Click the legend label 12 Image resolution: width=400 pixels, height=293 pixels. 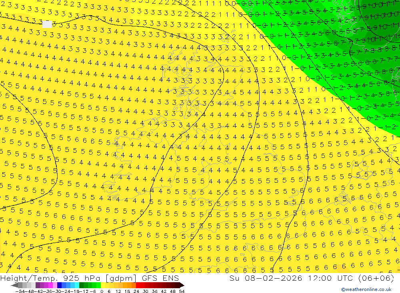(x=118, y=291)
